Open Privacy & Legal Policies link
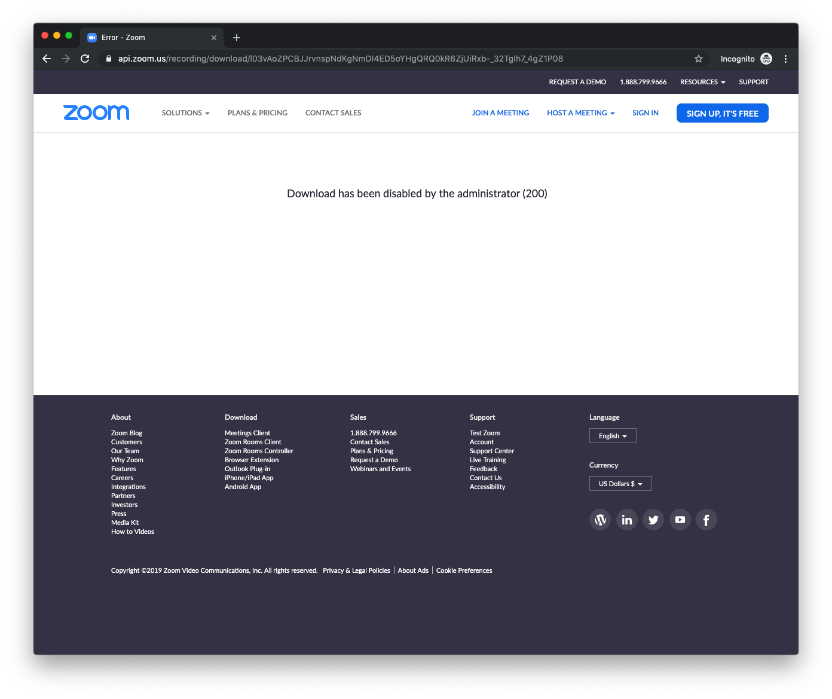This screenshot has width=832, height=699. (x=356, y=570)
